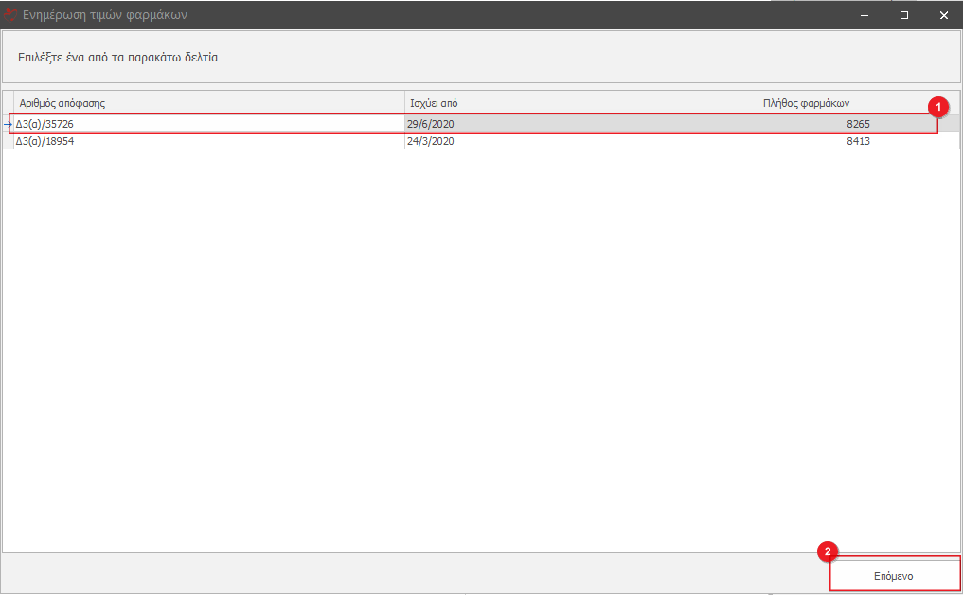
Task: Click the Επιλέξτε ένα από τα παρακάτω δελτία text
Action: (118, 58)
